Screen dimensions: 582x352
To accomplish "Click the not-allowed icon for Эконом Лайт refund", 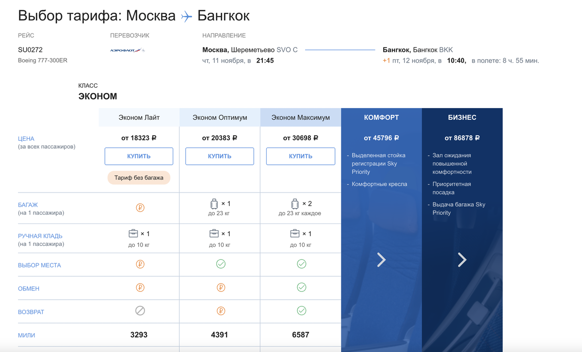I will [x=140, y=311].
